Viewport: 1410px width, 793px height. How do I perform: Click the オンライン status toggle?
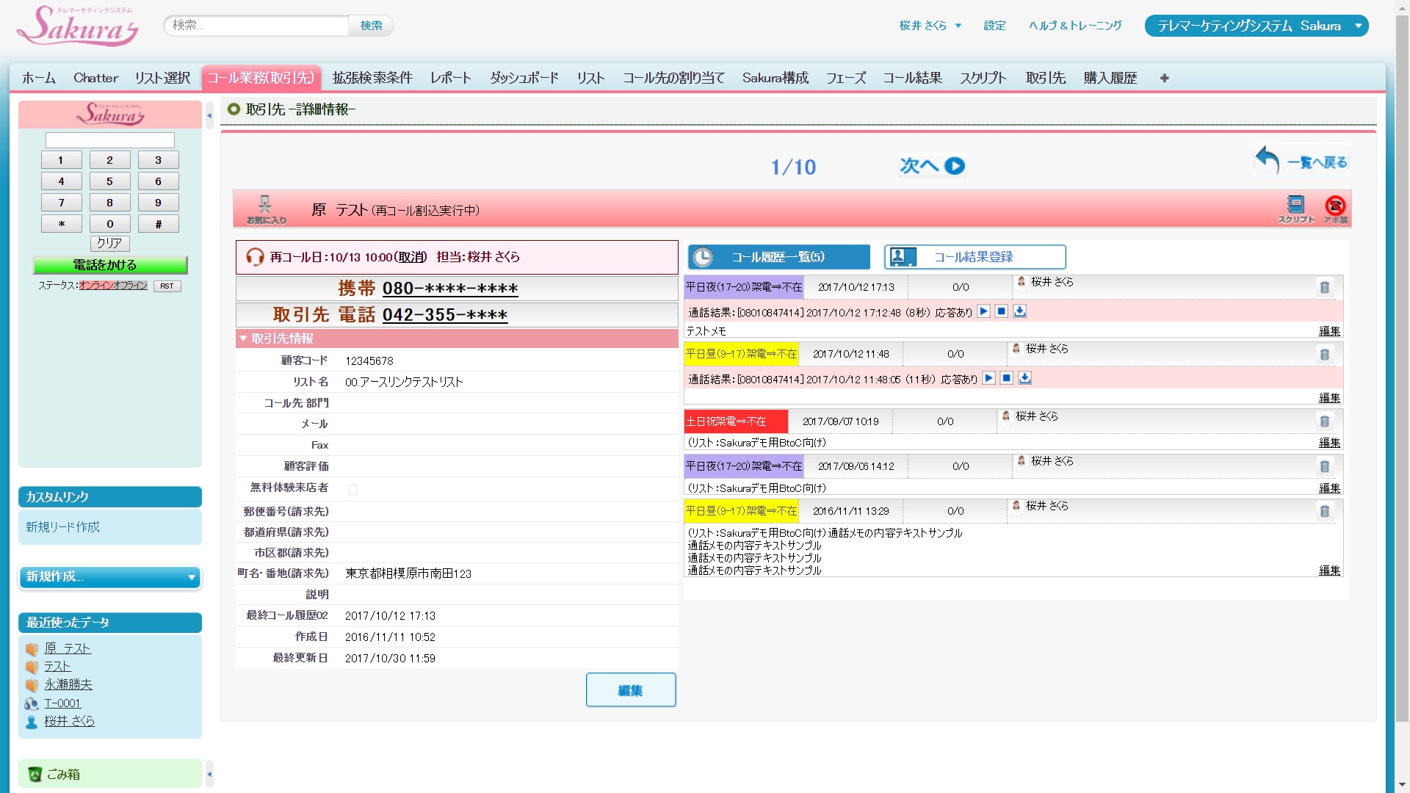click(x=95, y=286)
